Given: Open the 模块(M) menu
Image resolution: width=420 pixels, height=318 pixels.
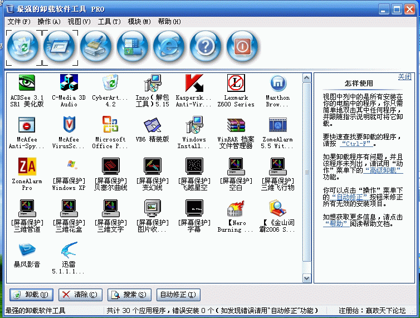Looking at the screenshot, I should coord(139,22).
